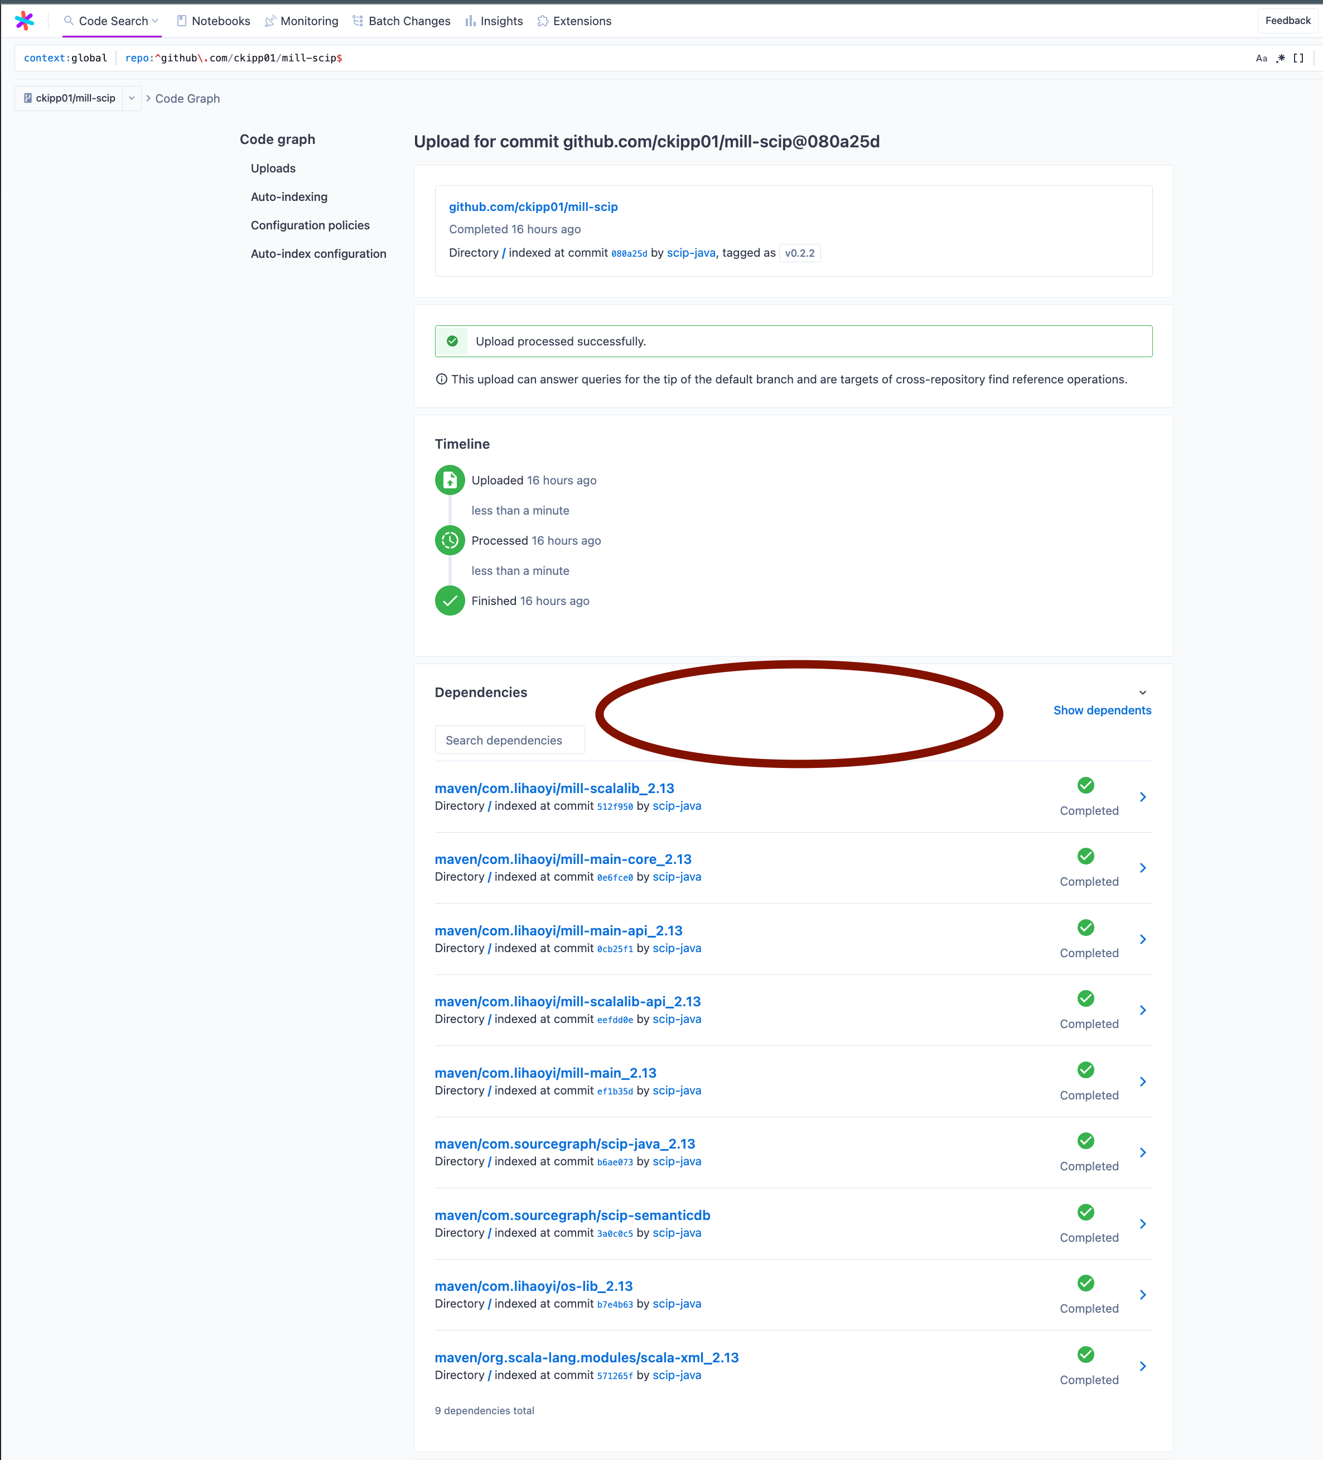Toggle structural search brackets icon
The width and height of the screenshot is (1323, 1460).
[1298, 58]
